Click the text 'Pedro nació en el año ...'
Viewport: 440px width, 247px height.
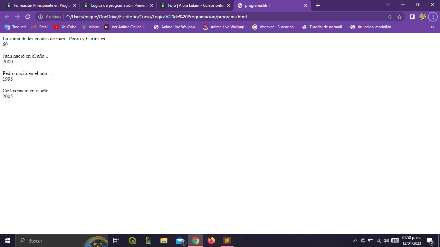(x=27, y=73)
